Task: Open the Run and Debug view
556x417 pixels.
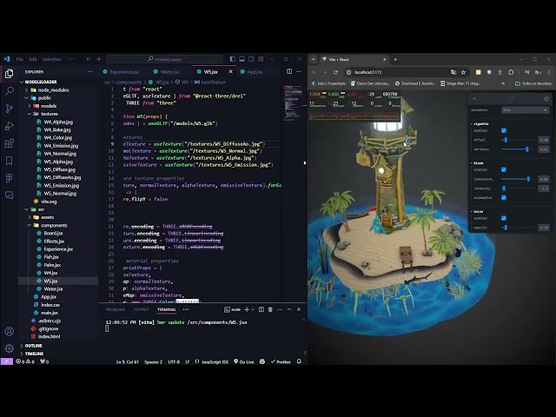Action: click(10, 126)
